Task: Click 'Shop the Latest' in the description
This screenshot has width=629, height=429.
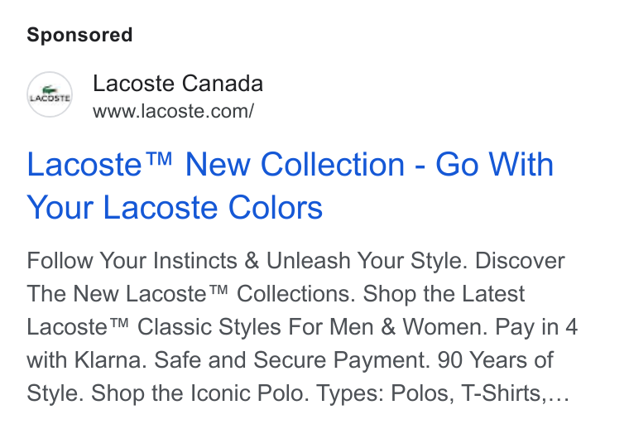Action: [x=444, y=294]
